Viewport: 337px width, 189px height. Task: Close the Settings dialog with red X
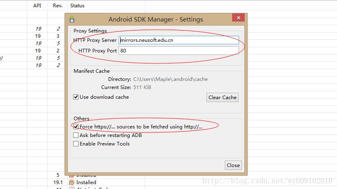point(238,17)
